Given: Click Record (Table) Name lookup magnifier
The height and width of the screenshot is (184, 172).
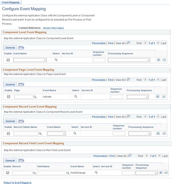Looking at the screenshot, I should 40,134.
